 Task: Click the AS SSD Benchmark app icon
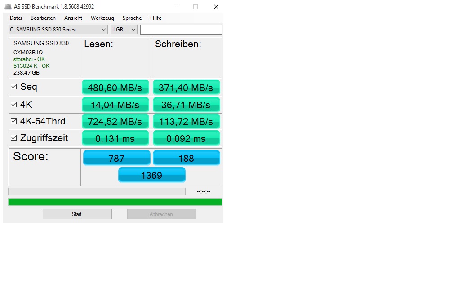click(x=8, y=6)
